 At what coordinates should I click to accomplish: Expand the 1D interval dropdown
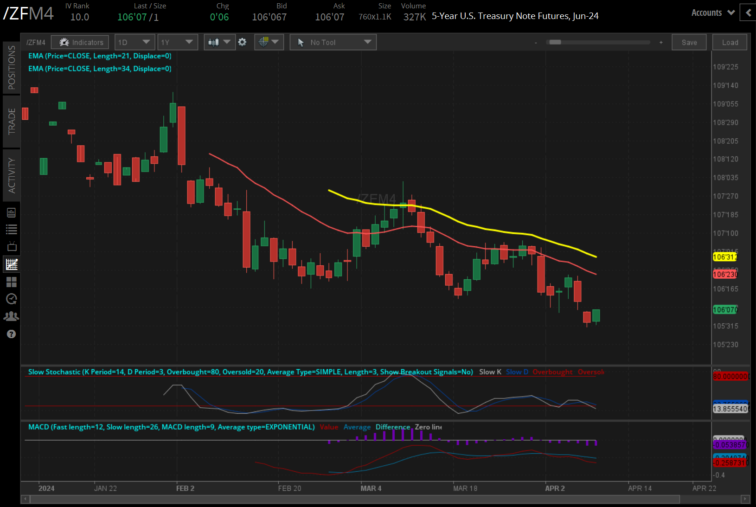pos(135,42)
